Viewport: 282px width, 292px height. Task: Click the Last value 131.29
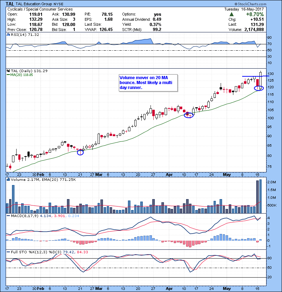[257, 24]
